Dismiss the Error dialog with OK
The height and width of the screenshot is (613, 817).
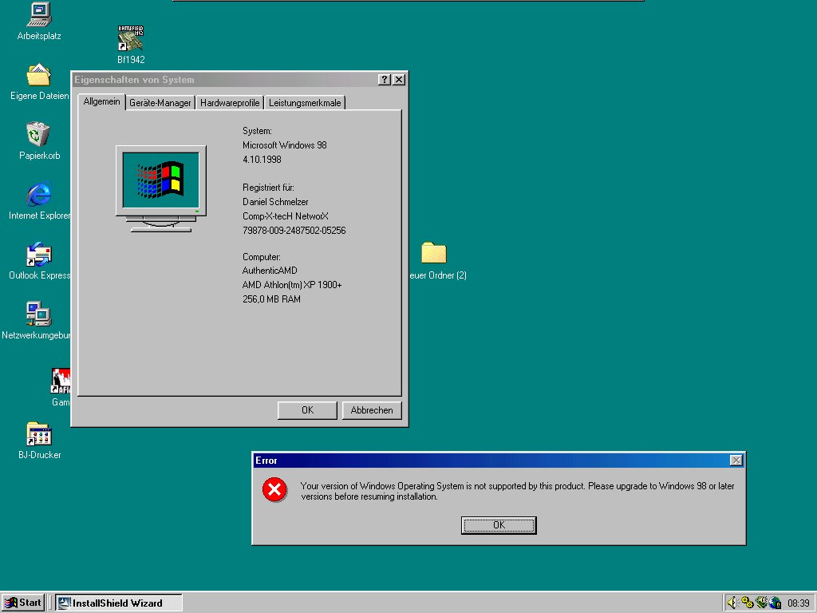(x=499, y=525)
